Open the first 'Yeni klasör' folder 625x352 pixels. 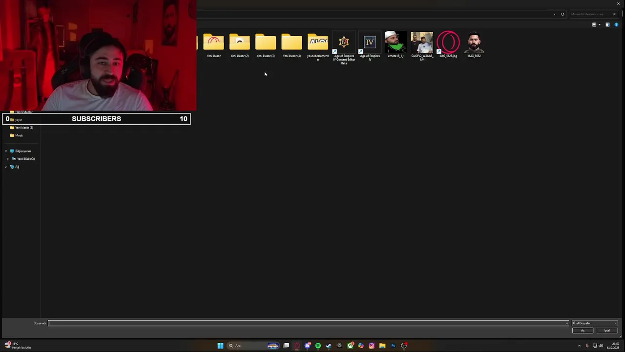pyautogui.click(x=213, y=45)
